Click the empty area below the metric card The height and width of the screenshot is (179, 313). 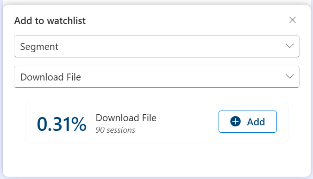point(156,160)
